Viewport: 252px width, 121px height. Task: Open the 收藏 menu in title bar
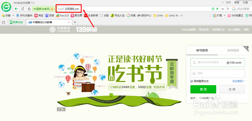click(245, 3)
